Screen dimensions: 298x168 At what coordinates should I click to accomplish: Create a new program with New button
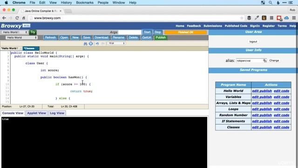click(x=75, y=37)
